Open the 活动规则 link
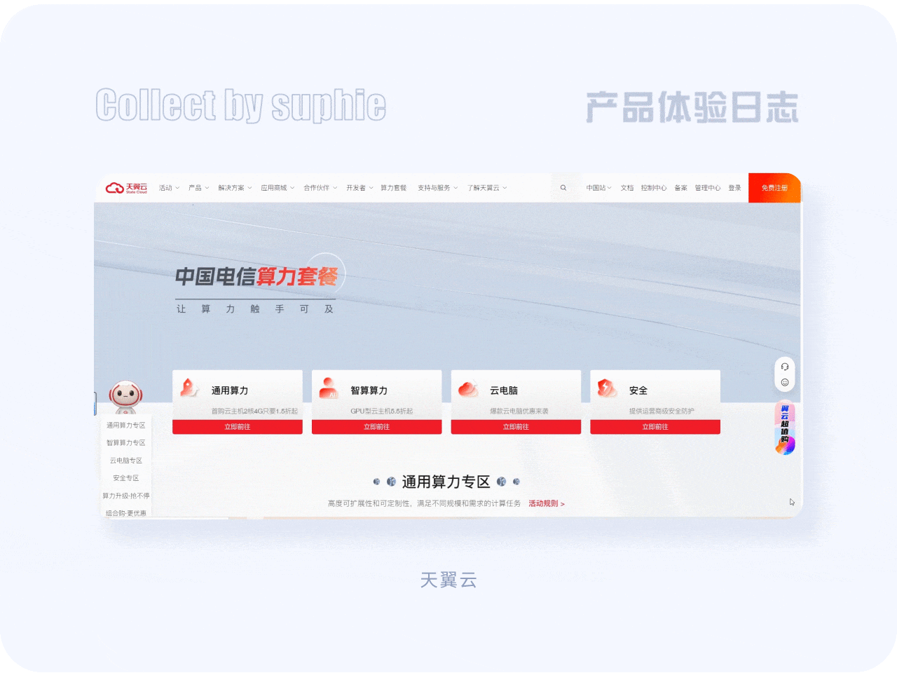This screenshot has height=673, width=897. click(547, 503)
